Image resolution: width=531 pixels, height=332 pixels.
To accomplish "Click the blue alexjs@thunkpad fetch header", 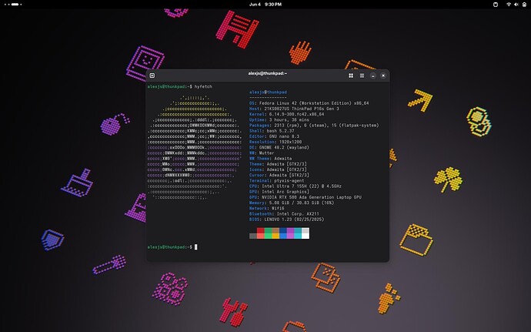I will tap(268, 92).
